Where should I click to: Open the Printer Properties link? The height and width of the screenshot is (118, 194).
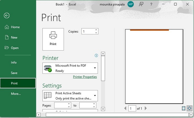tap(85, 77)
